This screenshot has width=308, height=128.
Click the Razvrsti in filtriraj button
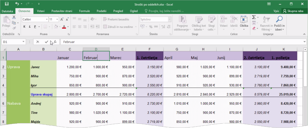[266, 23]
